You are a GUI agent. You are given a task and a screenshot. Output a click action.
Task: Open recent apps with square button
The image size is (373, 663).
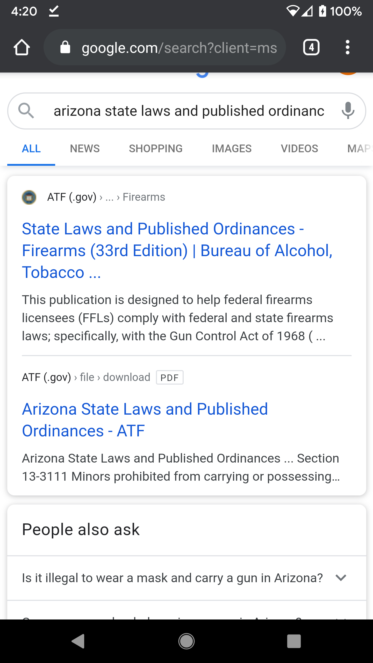tap(294, 641)
